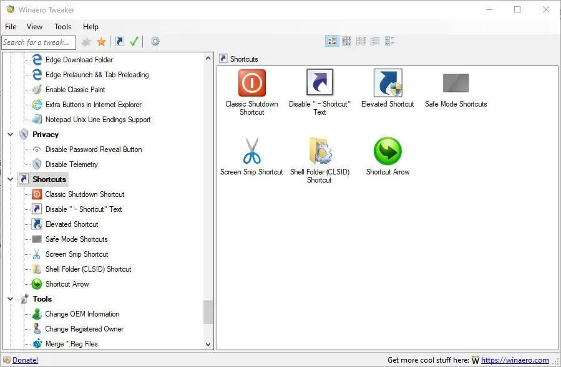Screen dimensions: 561x367
Task: Switch to details view mode
Action: [x=389, y=41]
